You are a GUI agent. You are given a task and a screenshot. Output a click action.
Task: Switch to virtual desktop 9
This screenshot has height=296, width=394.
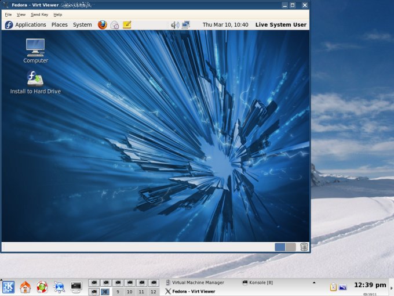pyautogui.click(x=118, y=292)
